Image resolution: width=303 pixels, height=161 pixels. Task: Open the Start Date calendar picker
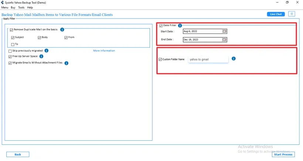pos(224,31)
